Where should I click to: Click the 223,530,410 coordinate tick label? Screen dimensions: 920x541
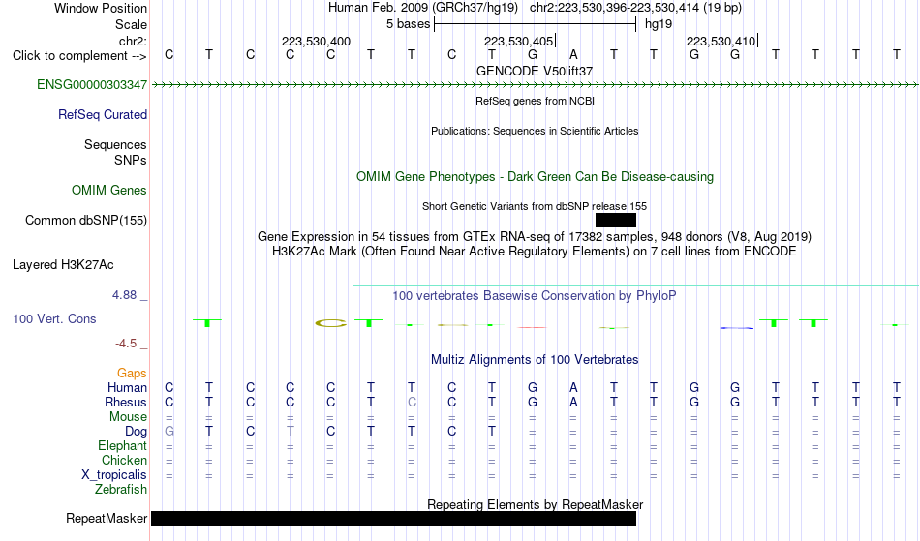(721, 41)
